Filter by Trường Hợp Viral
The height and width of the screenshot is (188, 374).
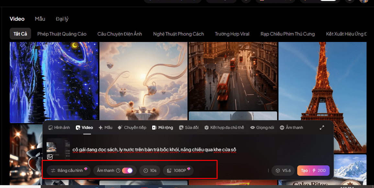click(232, 34)
